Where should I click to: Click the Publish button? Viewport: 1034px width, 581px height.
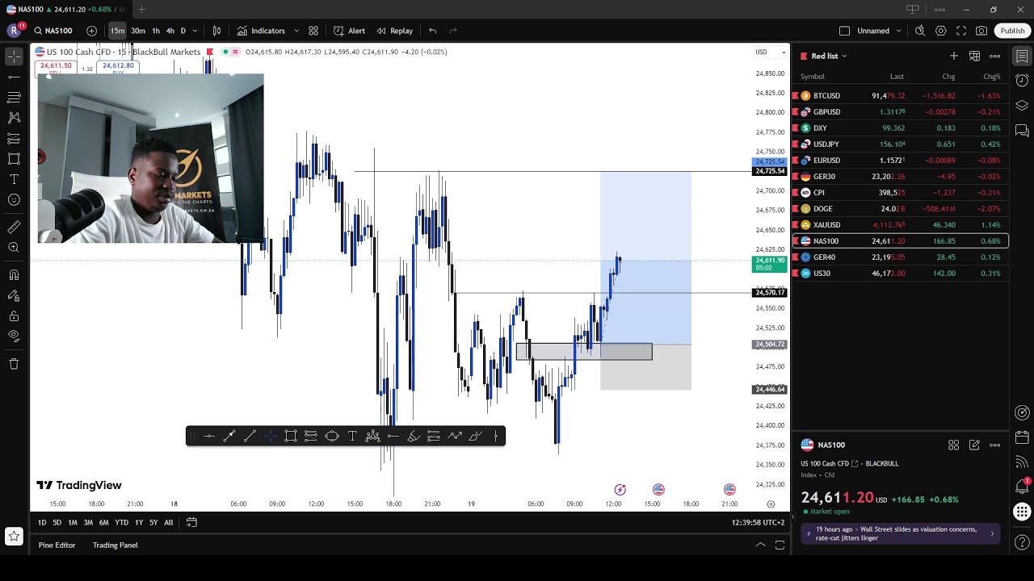tap(1012, 31)
